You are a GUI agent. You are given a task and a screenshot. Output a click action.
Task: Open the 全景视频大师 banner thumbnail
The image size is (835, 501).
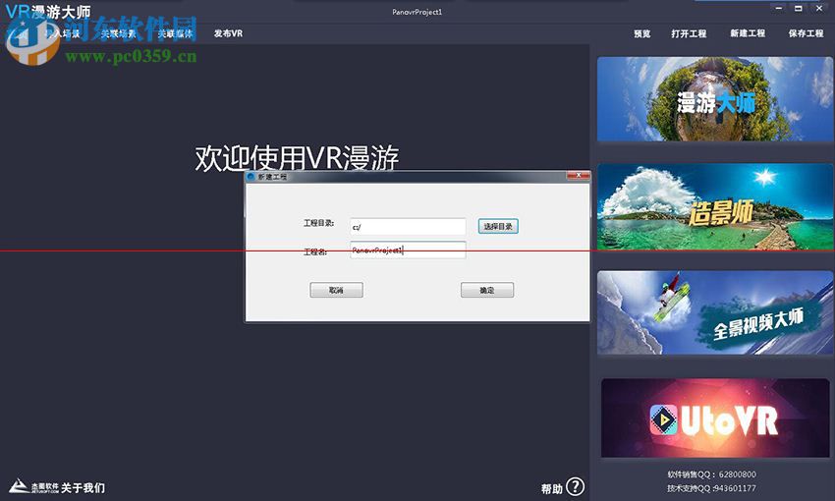(714, 312)
